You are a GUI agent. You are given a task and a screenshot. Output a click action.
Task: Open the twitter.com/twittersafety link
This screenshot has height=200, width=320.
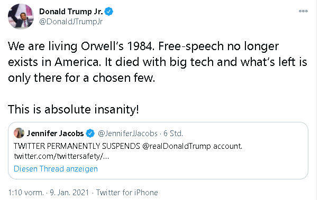[x=61, y=156]
